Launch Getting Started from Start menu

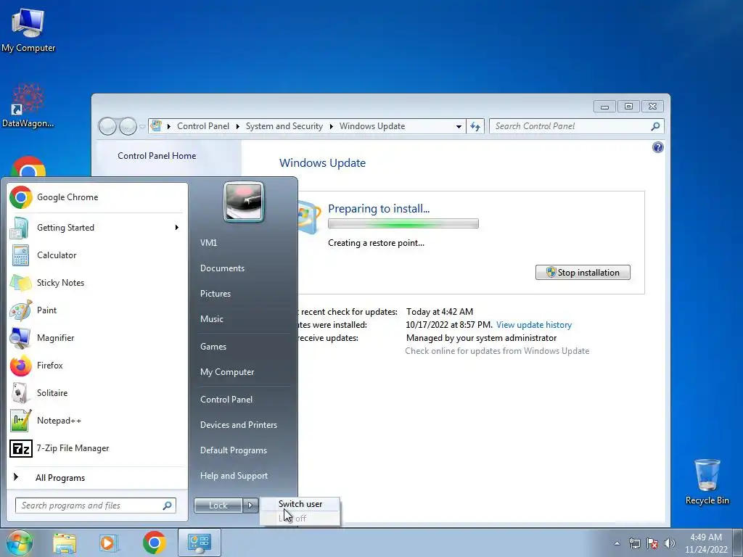pos(97,228)
